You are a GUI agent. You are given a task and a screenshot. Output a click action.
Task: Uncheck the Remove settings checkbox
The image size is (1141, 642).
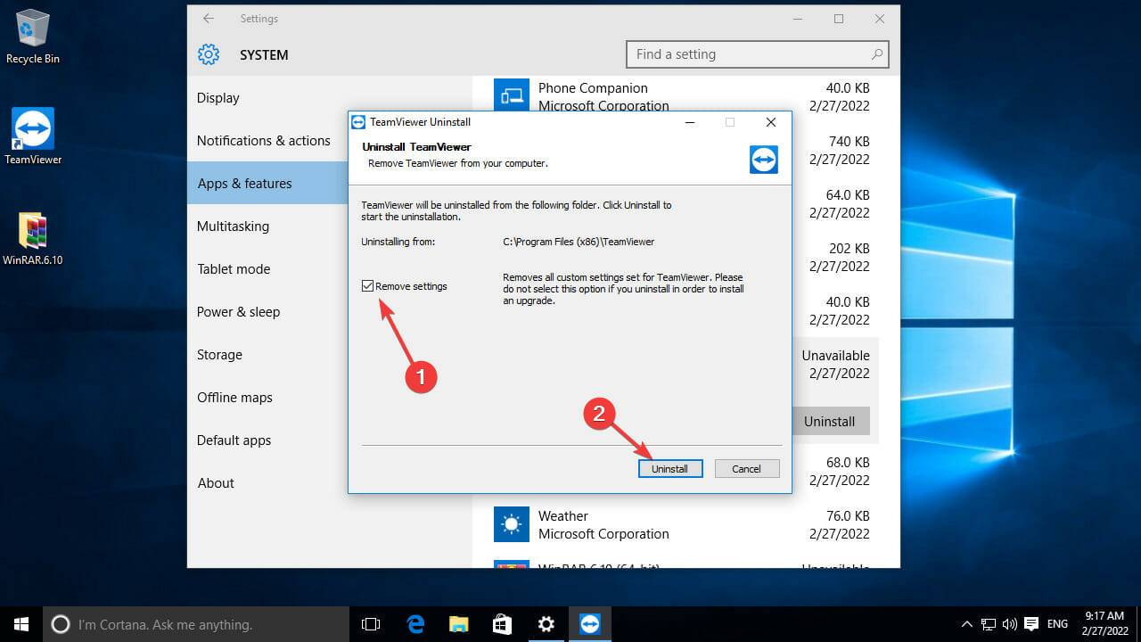tap(368, 285)
